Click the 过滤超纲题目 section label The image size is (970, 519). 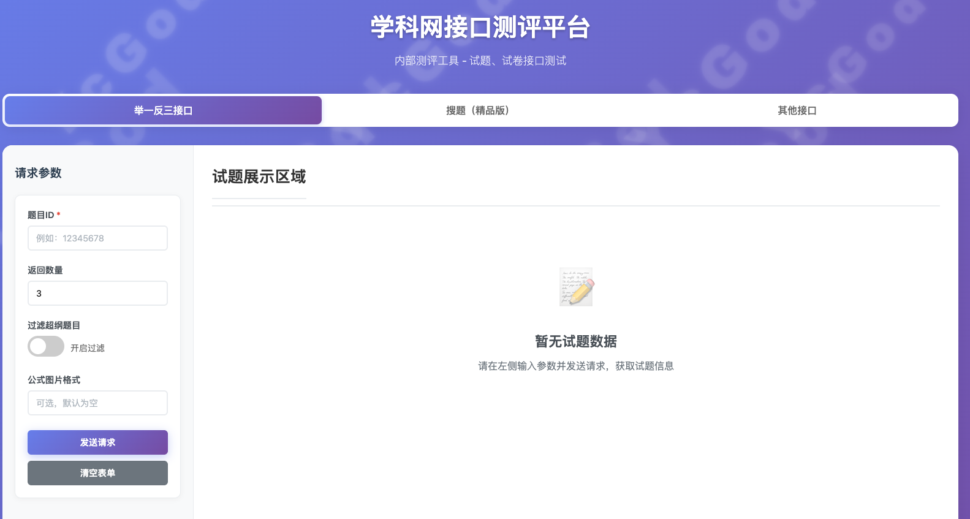pyautogui.click(x=54, y=325)
